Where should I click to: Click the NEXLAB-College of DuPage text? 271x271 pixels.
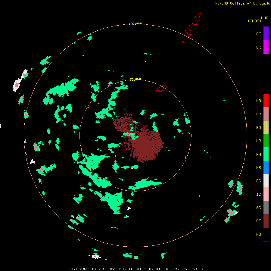[x=240, y=3]
